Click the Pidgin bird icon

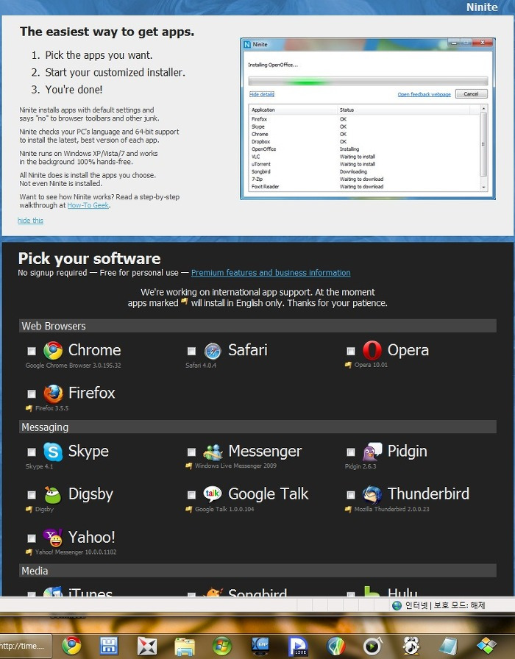point(372,452)
